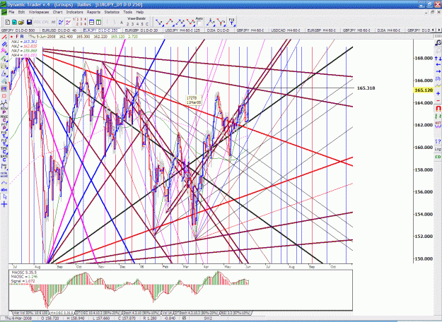Screen dimensions: 442x322
Task: Click first blue-red swing pattern toolbar icon
Action: [159, 22]
